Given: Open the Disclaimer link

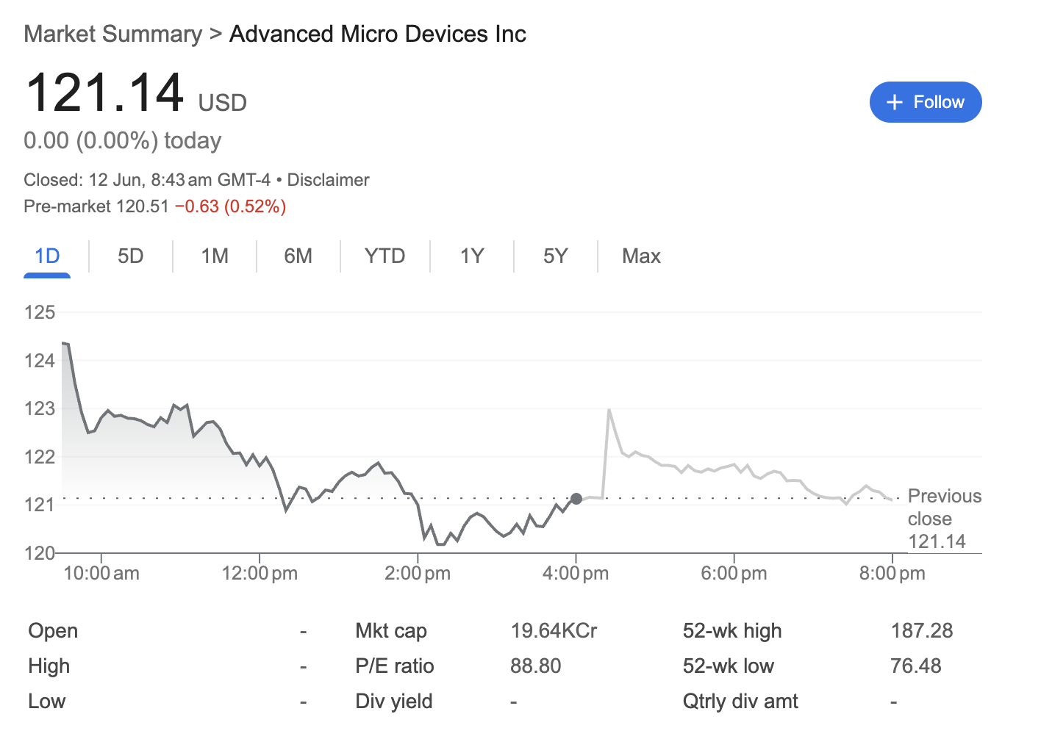Looking at the screenshot, I should (328, 180).
